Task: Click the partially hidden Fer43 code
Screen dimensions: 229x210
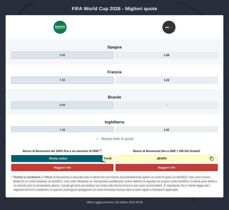Action: coord(109,158)
